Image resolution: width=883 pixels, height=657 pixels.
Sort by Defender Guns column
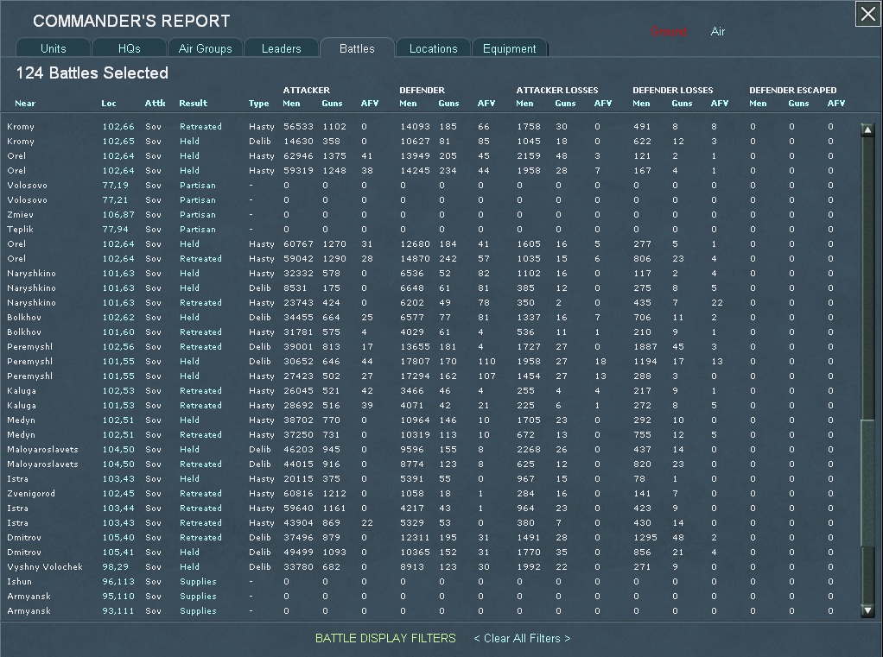click(x=448, y=103)
